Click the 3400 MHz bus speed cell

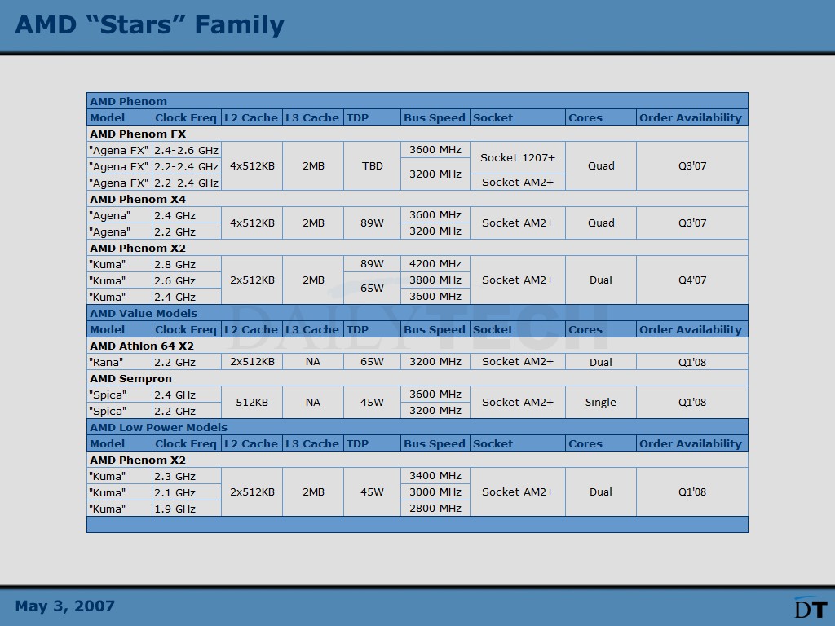(x=435, y=476)
